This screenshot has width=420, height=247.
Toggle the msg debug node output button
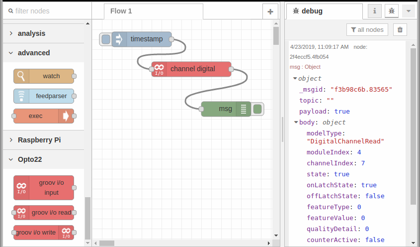[257, 109]
